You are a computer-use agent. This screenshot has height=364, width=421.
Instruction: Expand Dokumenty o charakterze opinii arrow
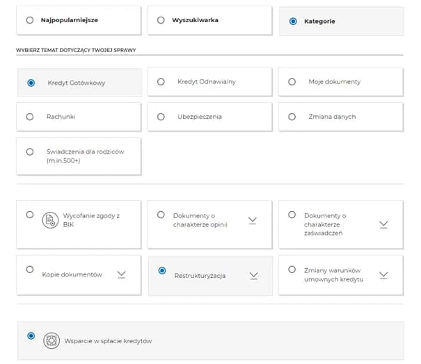tap(253, 220)
